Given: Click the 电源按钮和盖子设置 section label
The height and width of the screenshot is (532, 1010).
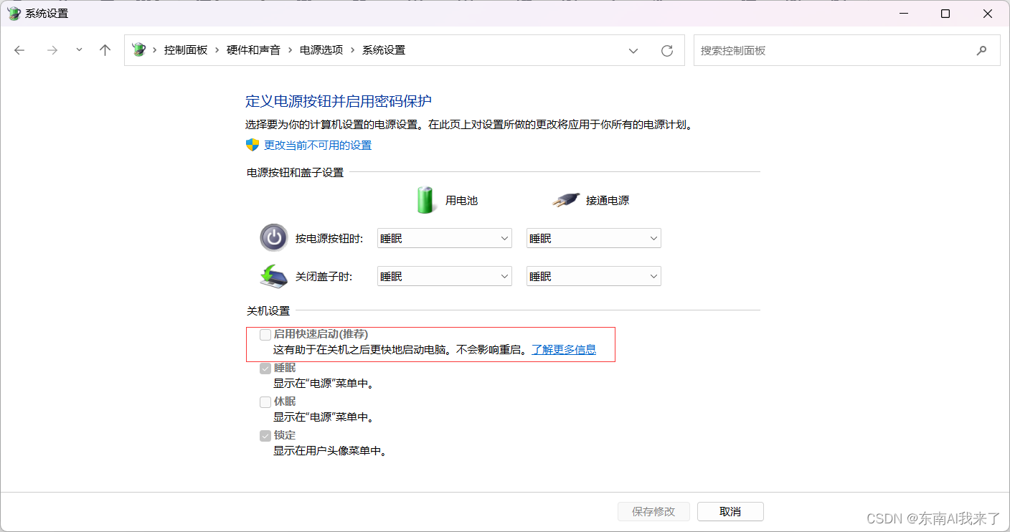Looking at the screenshot, I should click(x=296, y=173).
